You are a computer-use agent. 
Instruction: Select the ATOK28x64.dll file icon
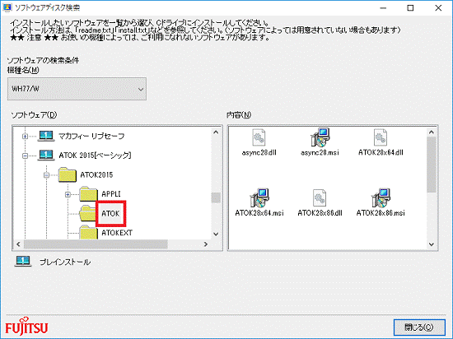coord(381,137)
